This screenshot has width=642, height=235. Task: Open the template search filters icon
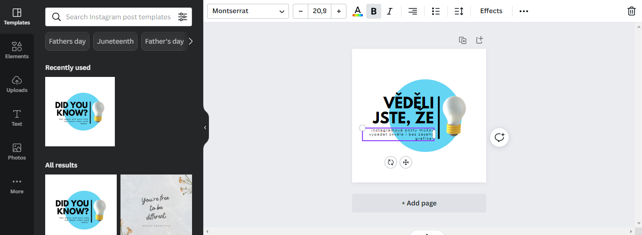183,17
